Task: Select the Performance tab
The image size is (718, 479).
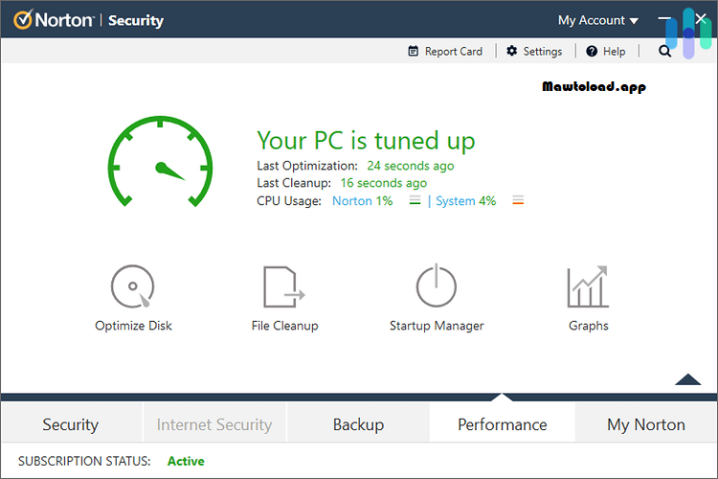Action: [503, 424]
